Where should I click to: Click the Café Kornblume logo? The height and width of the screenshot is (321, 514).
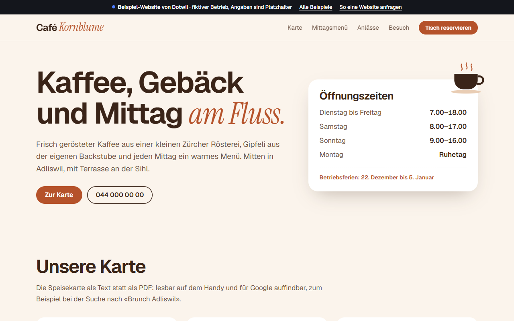pyautogui.click(x=70, y=27)
